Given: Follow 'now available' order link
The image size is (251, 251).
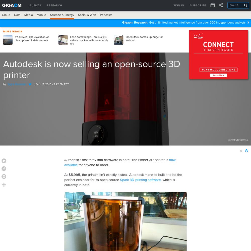Looking at the screenshot, I should [x=120, y=162].
